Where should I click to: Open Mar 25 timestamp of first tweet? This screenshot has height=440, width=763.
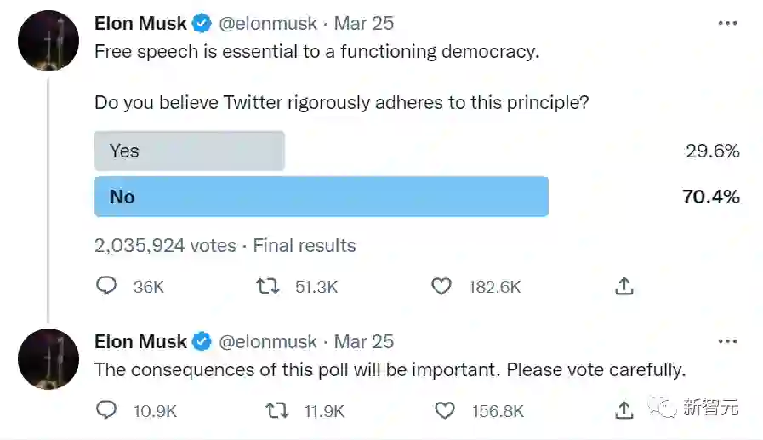(x=364, y=23)
